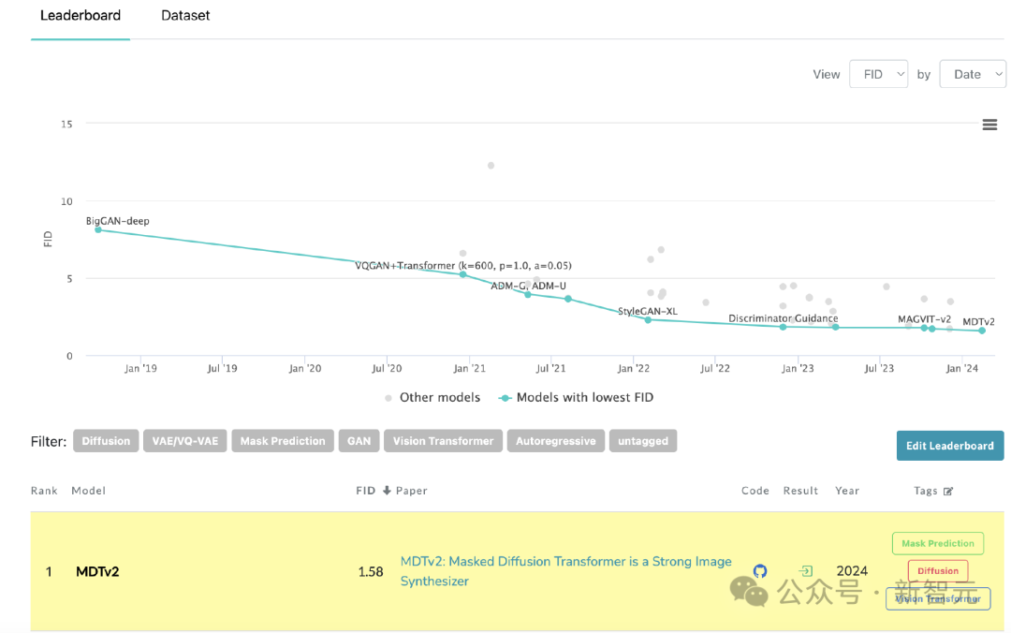Click the GitHub code icon for MDTv2
This screenshot has height=633, width=1011.
pos(760,571)
